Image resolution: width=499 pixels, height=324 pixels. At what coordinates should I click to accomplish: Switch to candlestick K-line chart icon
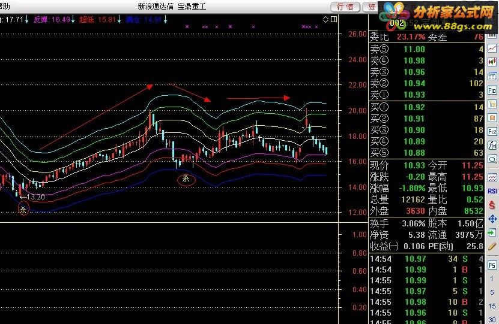pos(492,62)
